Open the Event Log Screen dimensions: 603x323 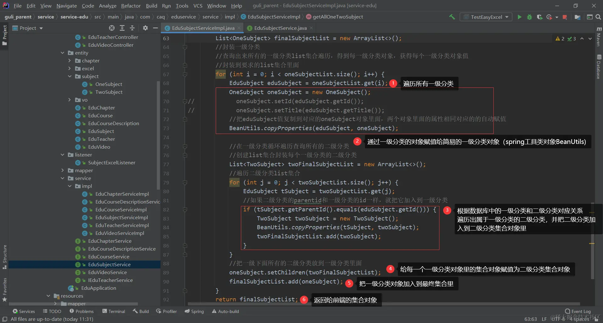click(x=578, y=311)
